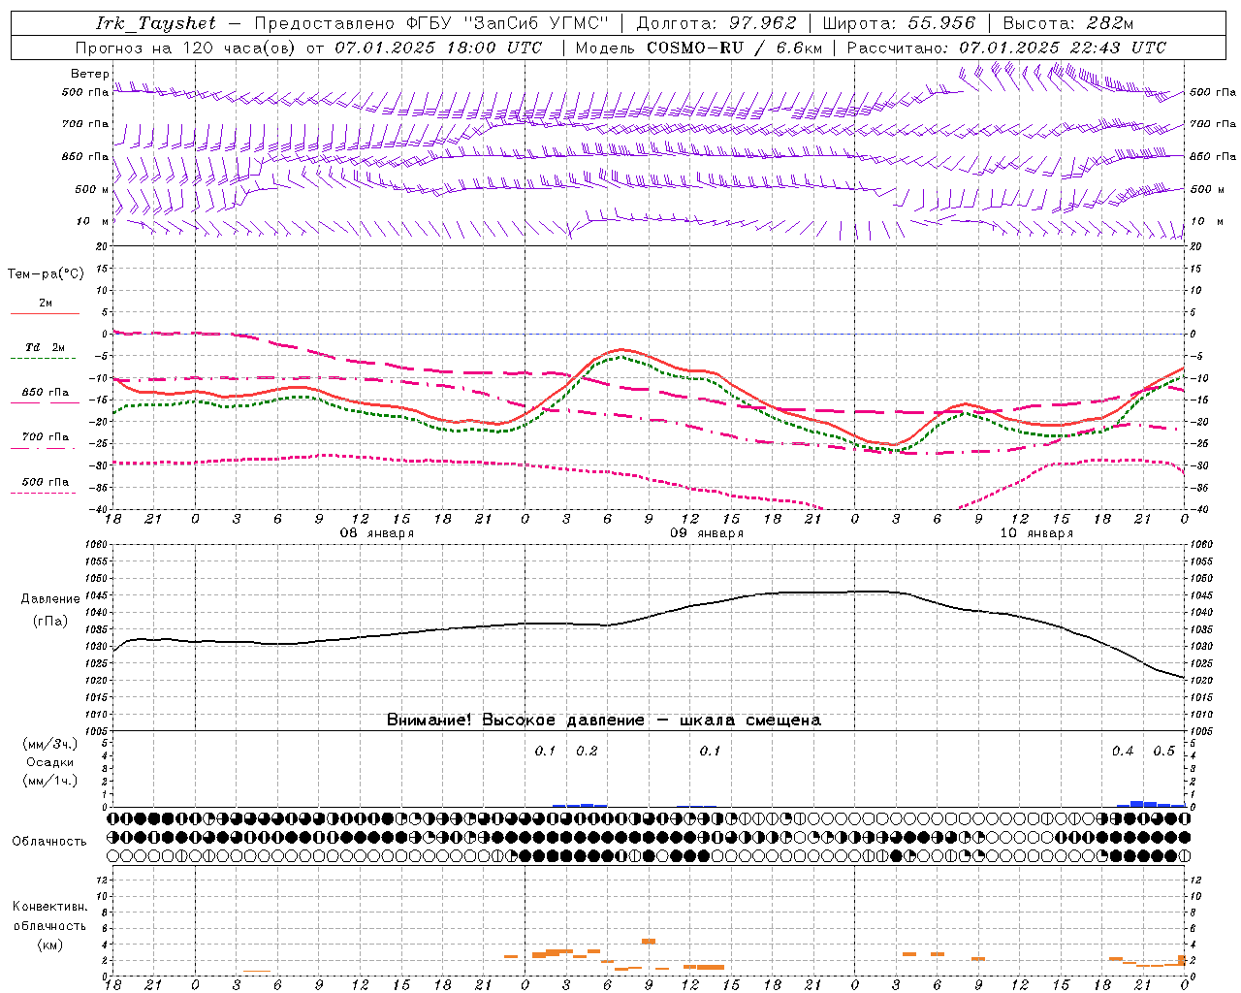Click the '09 января' date label
Screen dimensions: 1241x993
[x=707, y=533]
